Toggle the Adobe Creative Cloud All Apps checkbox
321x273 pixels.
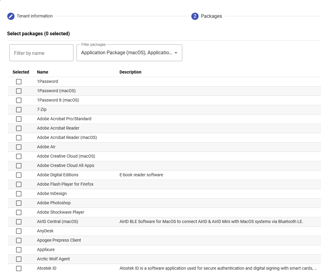pyautogui.click(x=19, y=166)
